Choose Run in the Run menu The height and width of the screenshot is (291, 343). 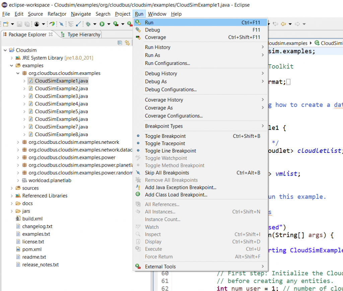pyautogui.click(x=200, y=22)
